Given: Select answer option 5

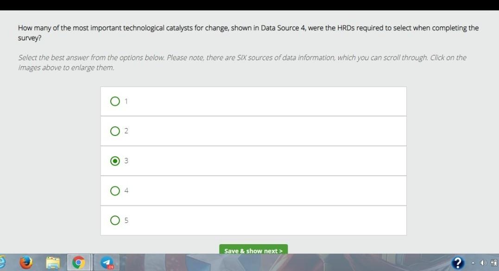Looking at the screenshot, I should (115, 220).
